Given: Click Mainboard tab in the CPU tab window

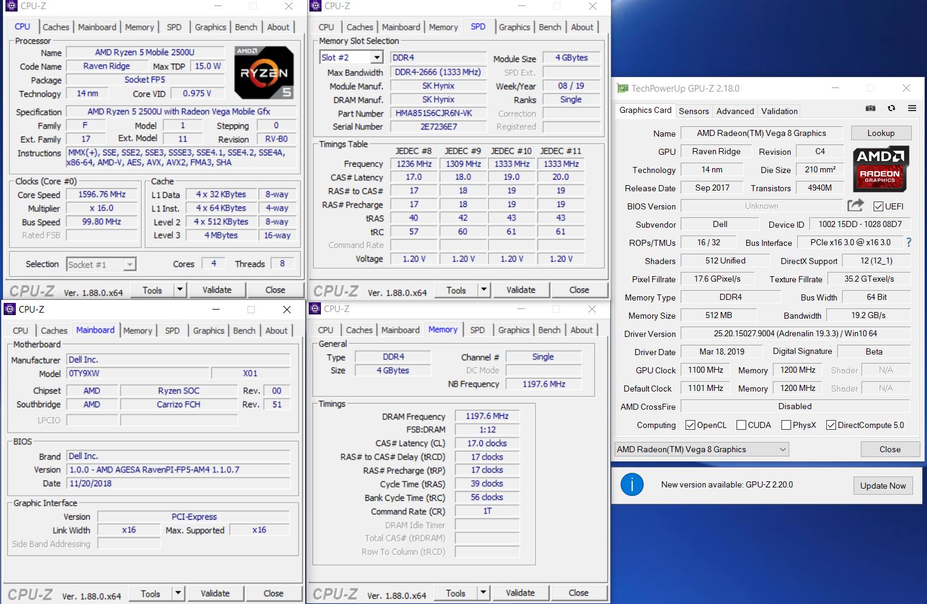Looking at the screenshot, I should 97,27.
